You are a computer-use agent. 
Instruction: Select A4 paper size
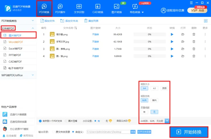144,88
